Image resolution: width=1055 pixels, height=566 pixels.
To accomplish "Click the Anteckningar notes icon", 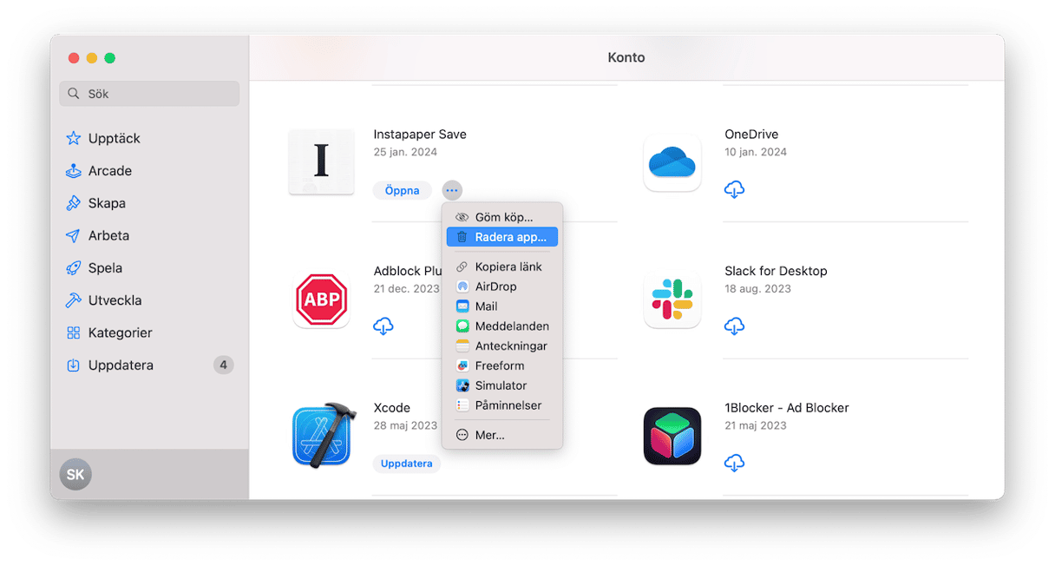I will click(x=462, y=346).
